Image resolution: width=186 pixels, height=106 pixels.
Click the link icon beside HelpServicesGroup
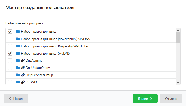[23, 75]
